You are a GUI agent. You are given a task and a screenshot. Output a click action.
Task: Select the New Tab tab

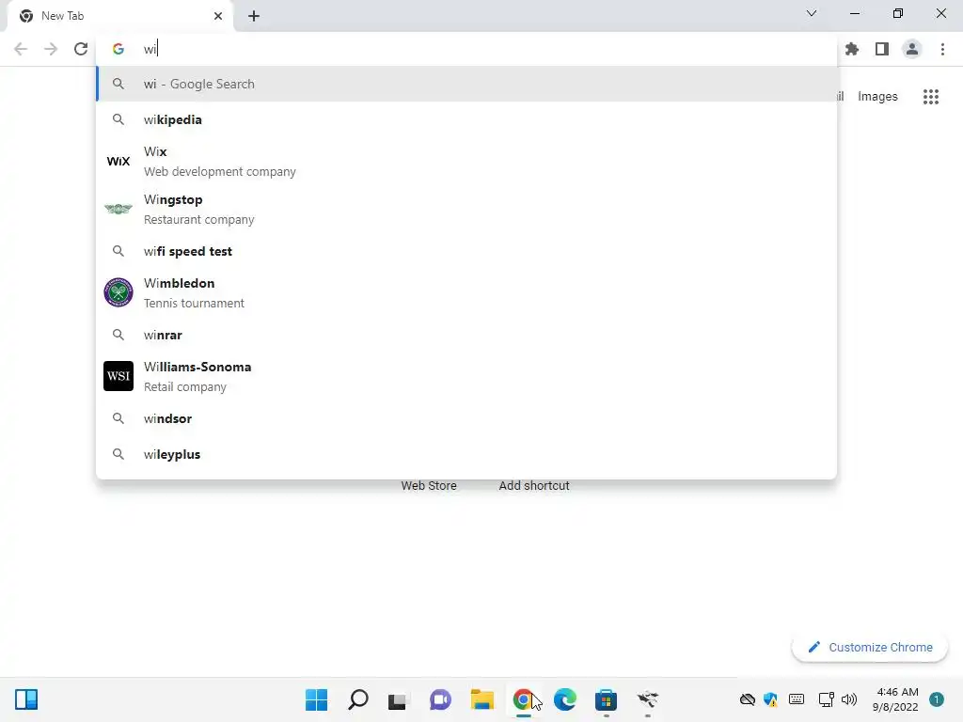120,16
